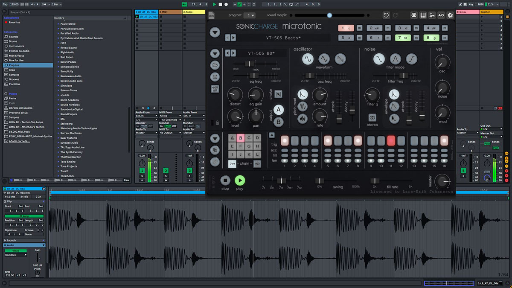512x288 pixels.
Task: Open the Instruments browser category
Action: tap(17, 46)
